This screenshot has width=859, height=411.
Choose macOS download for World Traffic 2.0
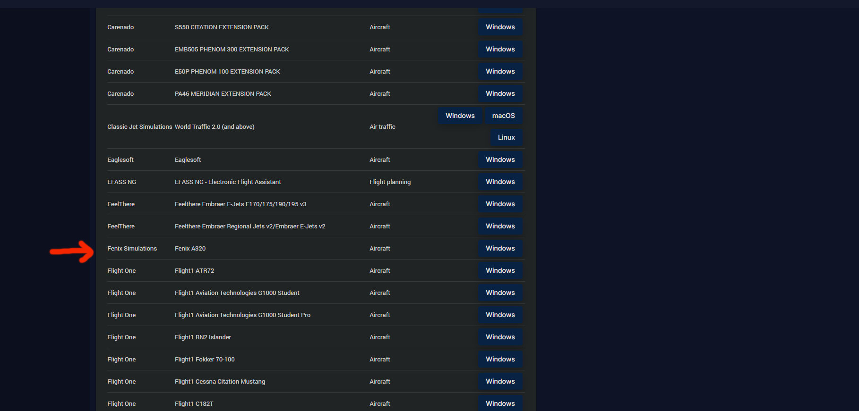point(504,116)
